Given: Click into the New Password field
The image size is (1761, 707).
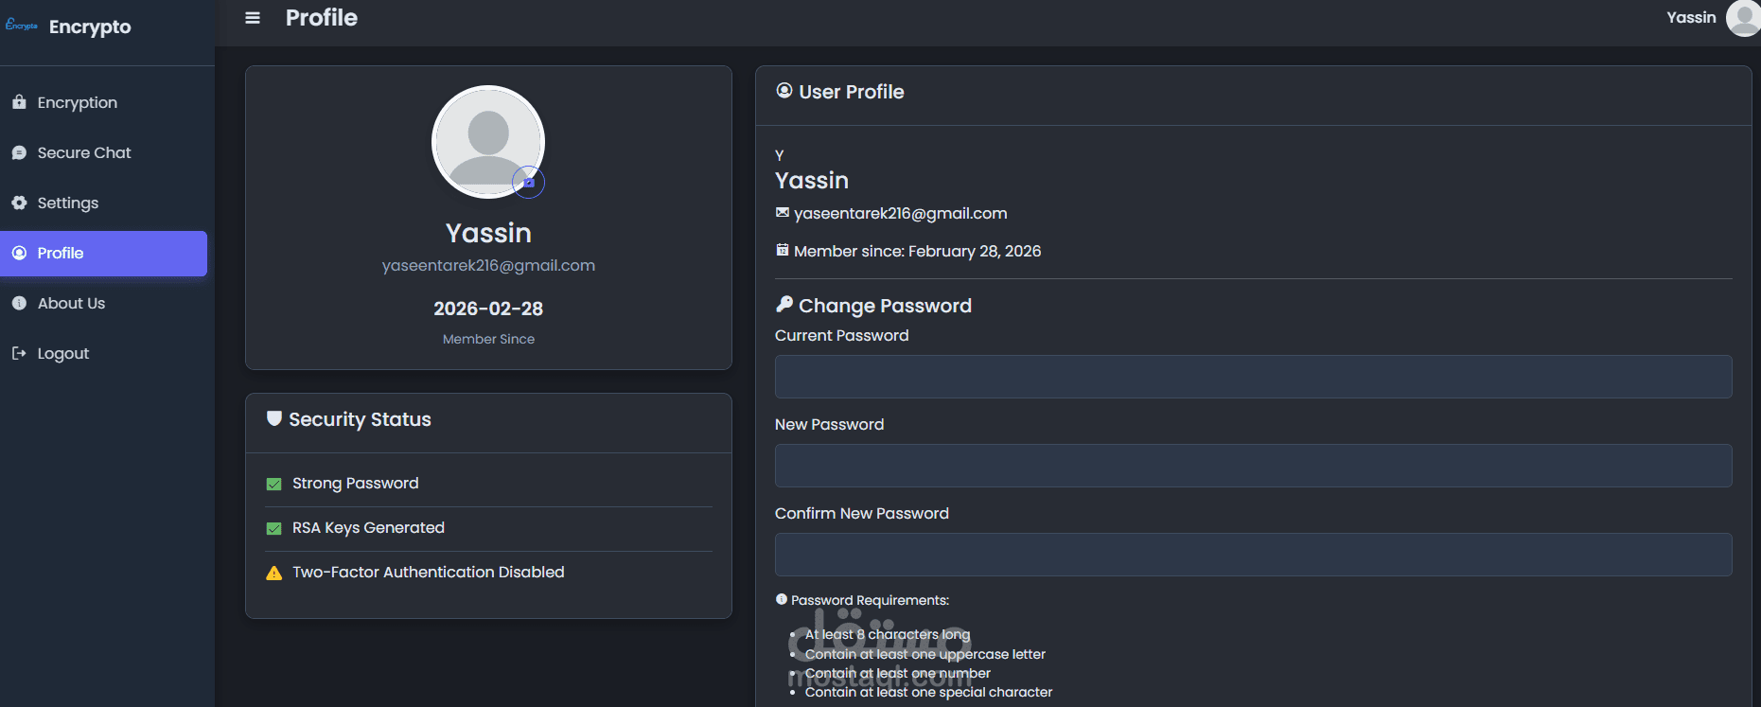Looking at the screenshot, I should coord(1253,466).
